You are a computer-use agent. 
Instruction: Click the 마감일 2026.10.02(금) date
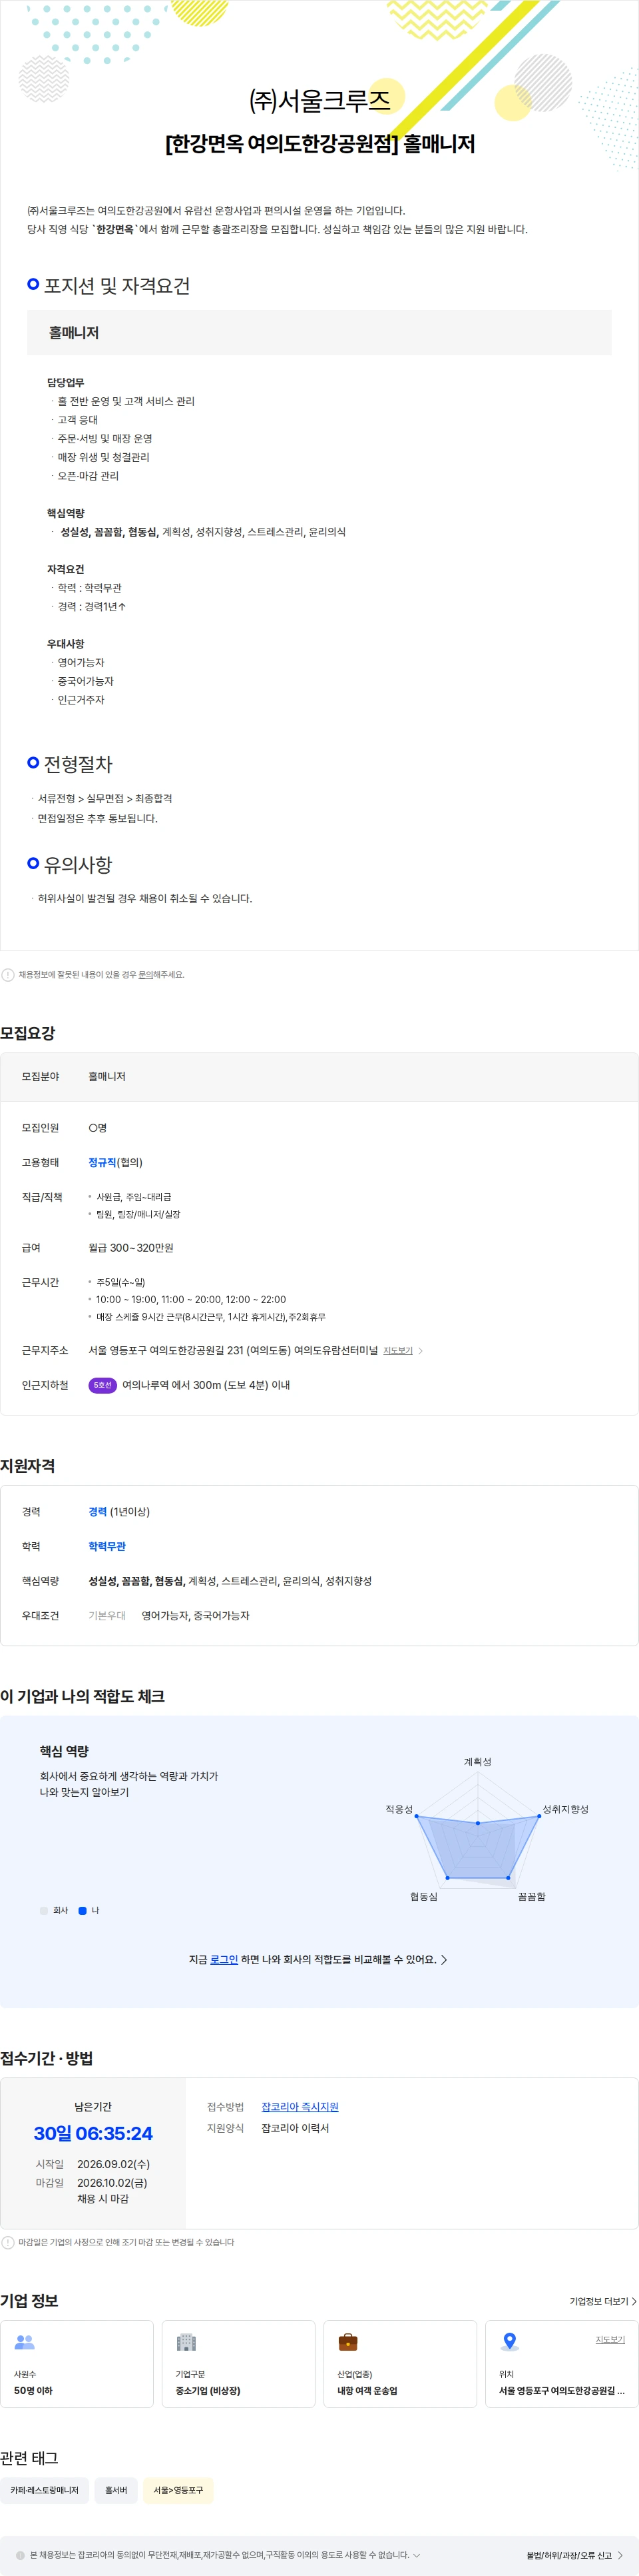click(x=112, y=2182)
